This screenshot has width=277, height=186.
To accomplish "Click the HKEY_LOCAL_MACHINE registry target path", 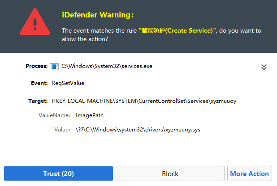I will (143, 101).
